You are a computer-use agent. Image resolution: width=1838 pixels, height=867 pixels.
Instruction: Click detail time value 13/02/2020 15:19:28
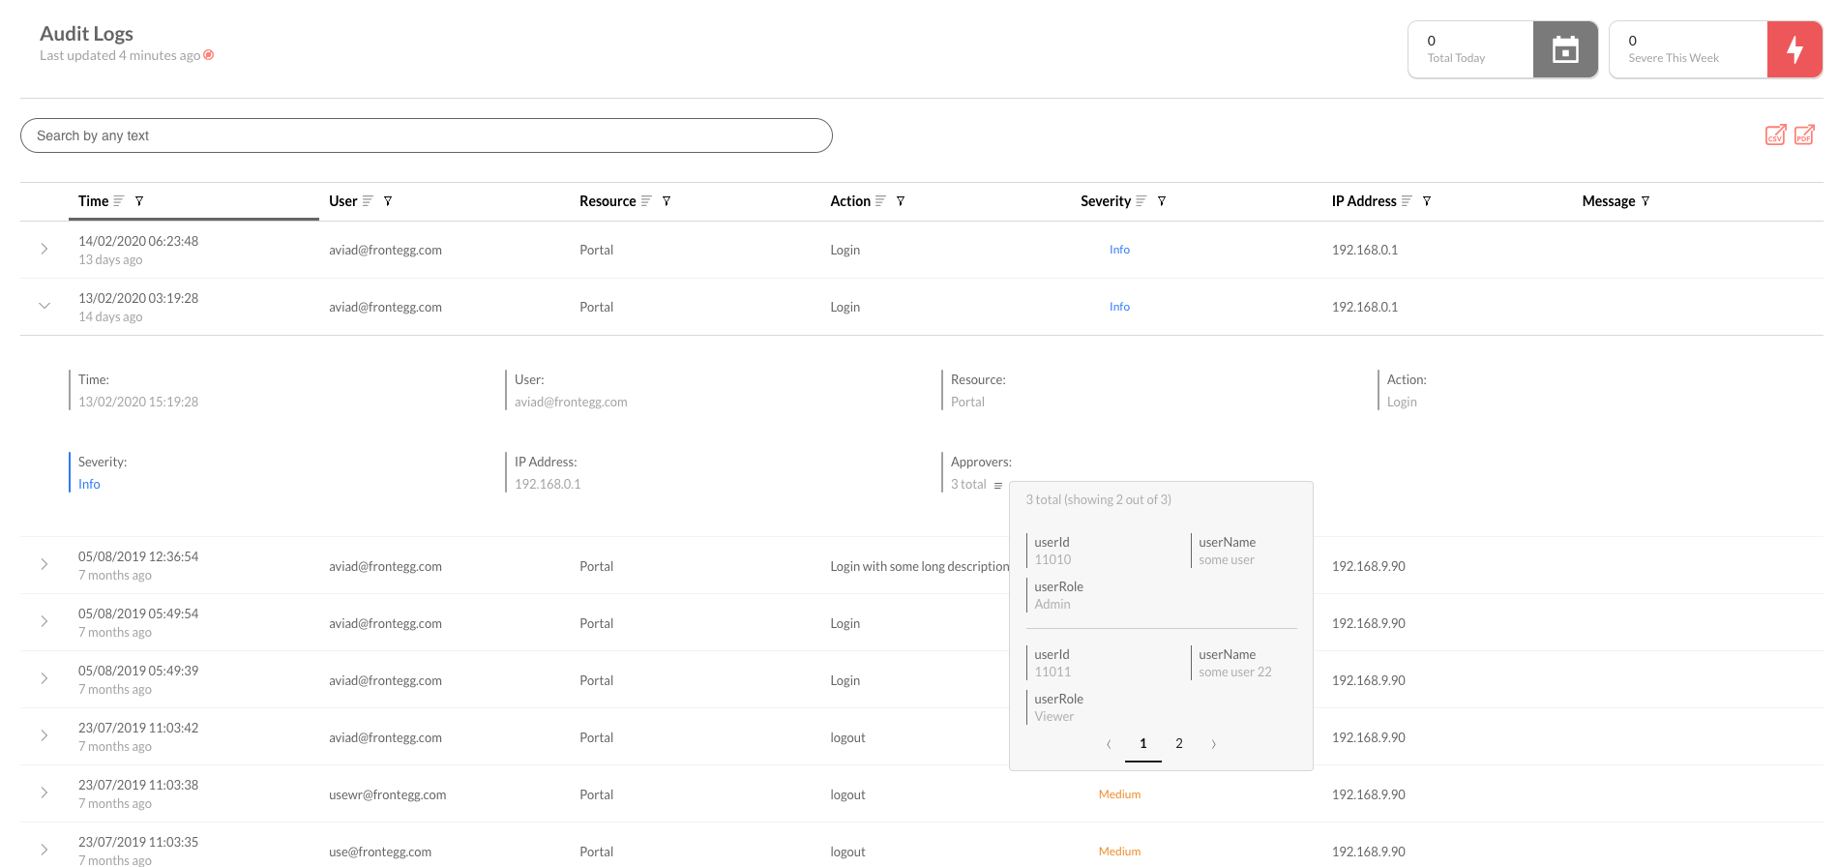[138, 403]
